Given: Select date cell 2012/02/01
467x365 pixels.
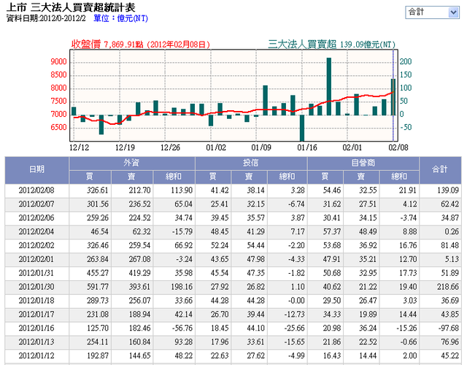Looking at the screenshot, I should pos(36,259).
